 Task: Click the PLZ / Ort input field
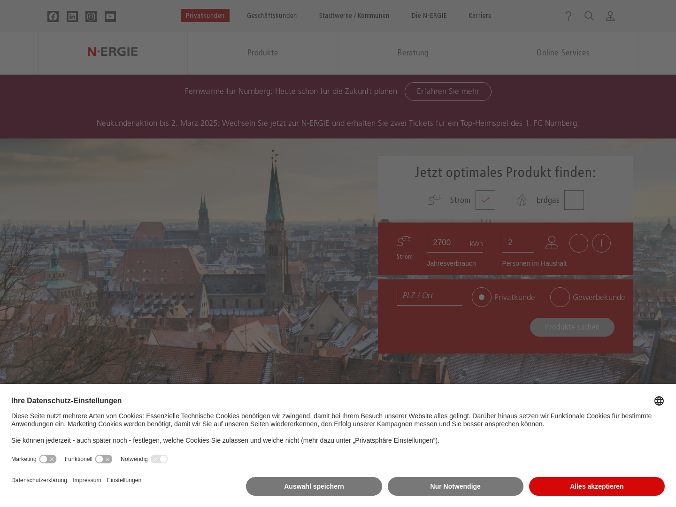click(430, 296)
